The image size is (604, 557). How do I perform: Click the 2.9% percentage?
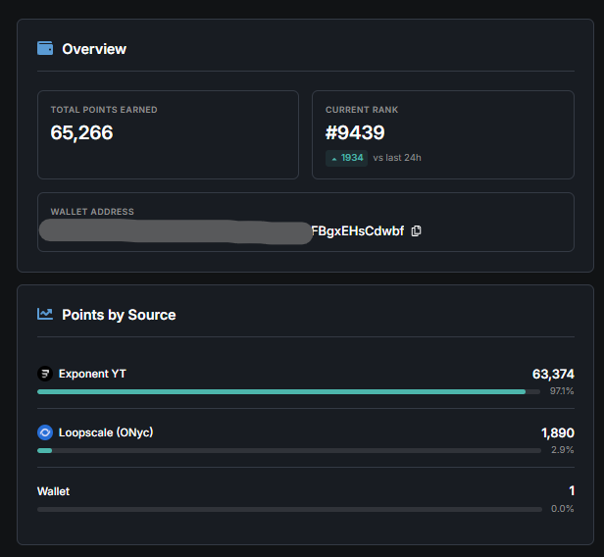pos(563,450)
